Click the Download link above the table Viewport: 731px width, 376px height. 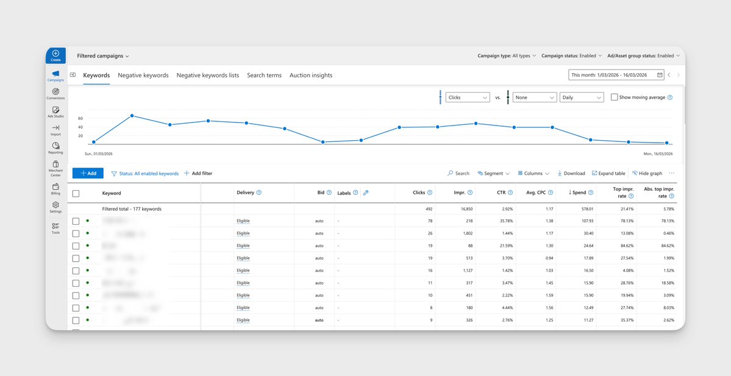click(571, 173)
